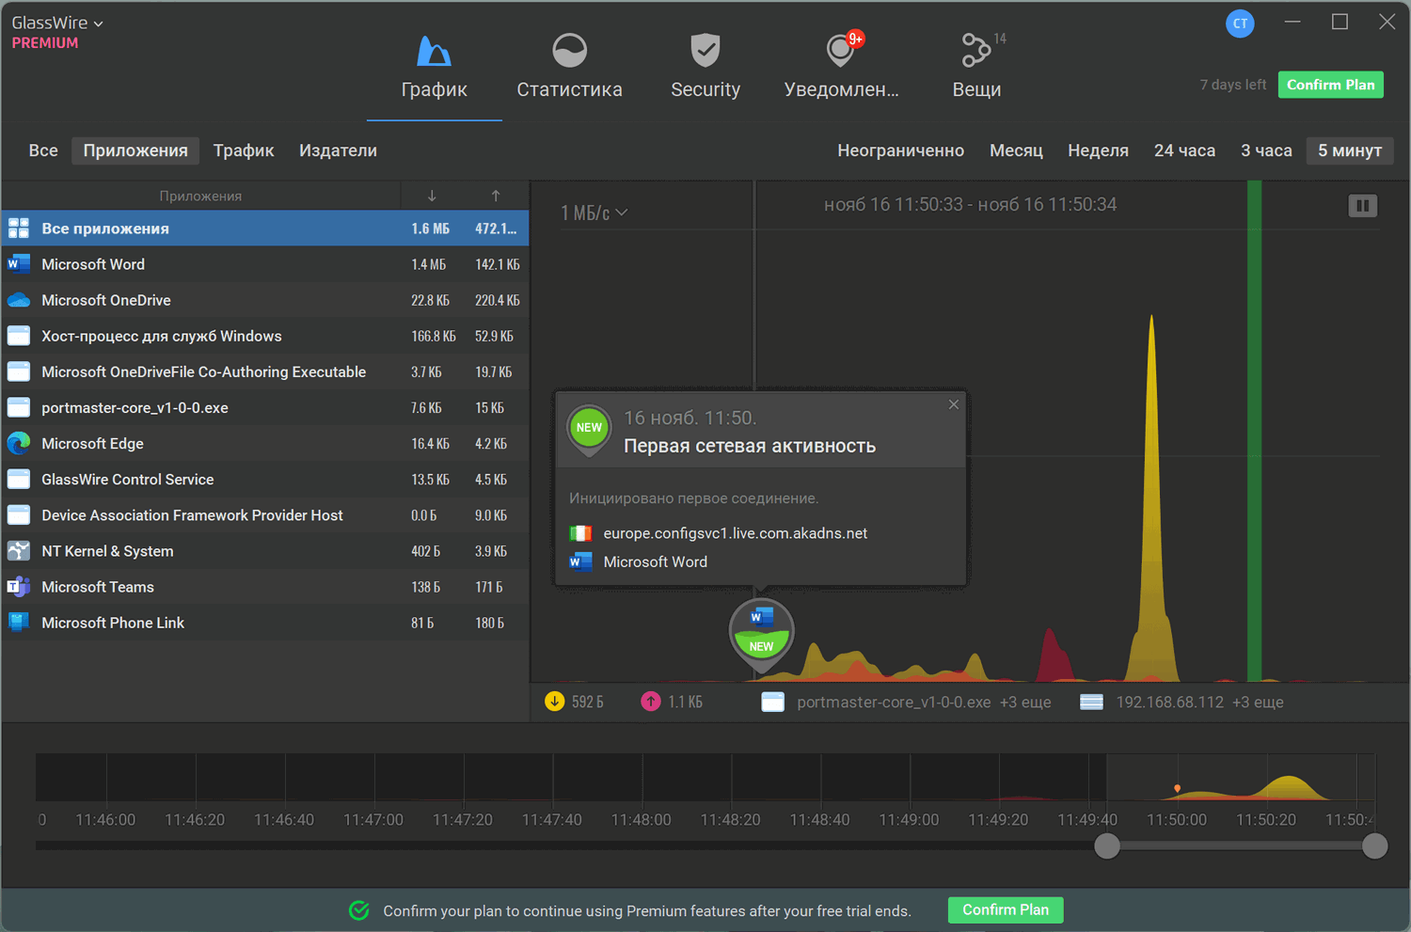This screenshot has width=1411, height=932.
Task: Click the Microsoft Word app icon in list
Action: [x=19, y=264]
